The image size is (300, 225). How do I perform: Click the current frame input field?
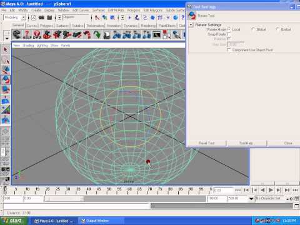coord(223,191)
